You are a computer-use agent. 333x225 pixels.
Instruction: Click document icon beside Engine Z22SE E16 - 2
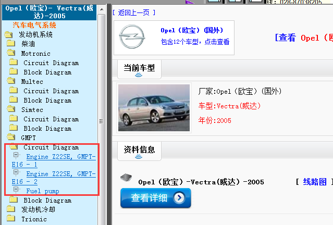(x=16, y=172)
